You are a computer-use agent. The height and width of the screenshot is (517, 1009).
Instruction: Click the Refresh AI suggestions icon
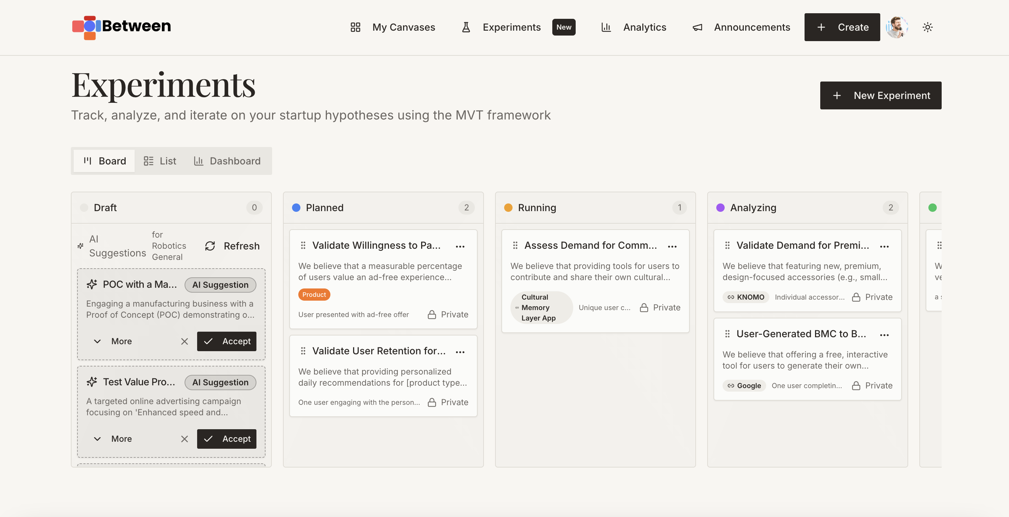(x=210, y=246)
